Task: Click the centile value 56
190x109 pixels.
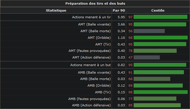Action: [130, 31]
